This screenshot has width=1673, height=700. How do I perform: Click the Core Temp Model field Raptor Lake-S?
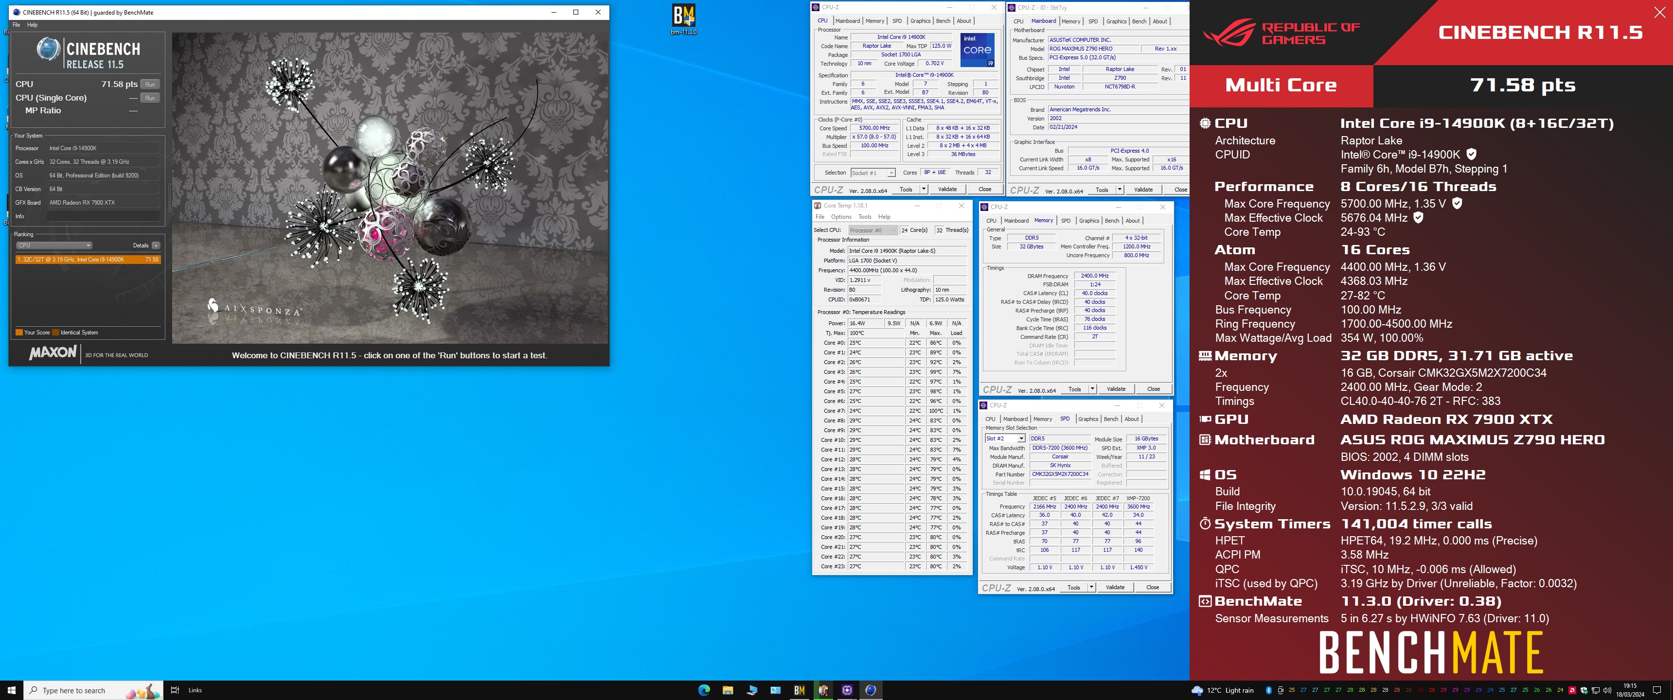(908, 251)
